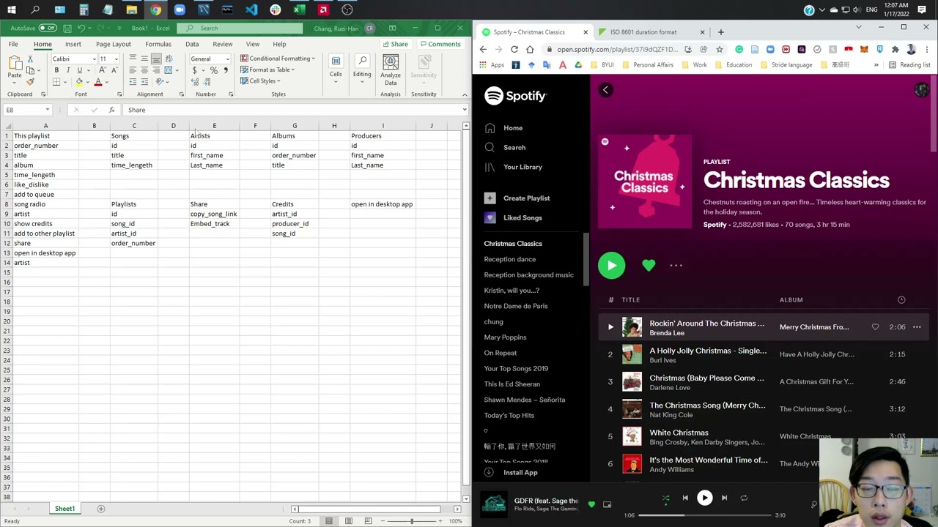
Task: Open the File menu in Excel
Action: click(x=13, y=44)
